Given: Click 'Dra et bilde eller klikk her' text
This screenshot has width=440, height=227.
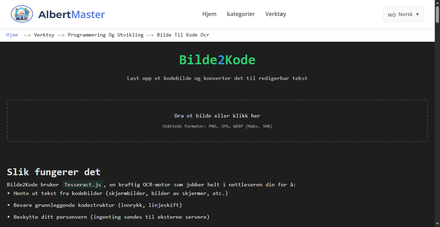Looking at the screenshot, I should coord(217,115).
